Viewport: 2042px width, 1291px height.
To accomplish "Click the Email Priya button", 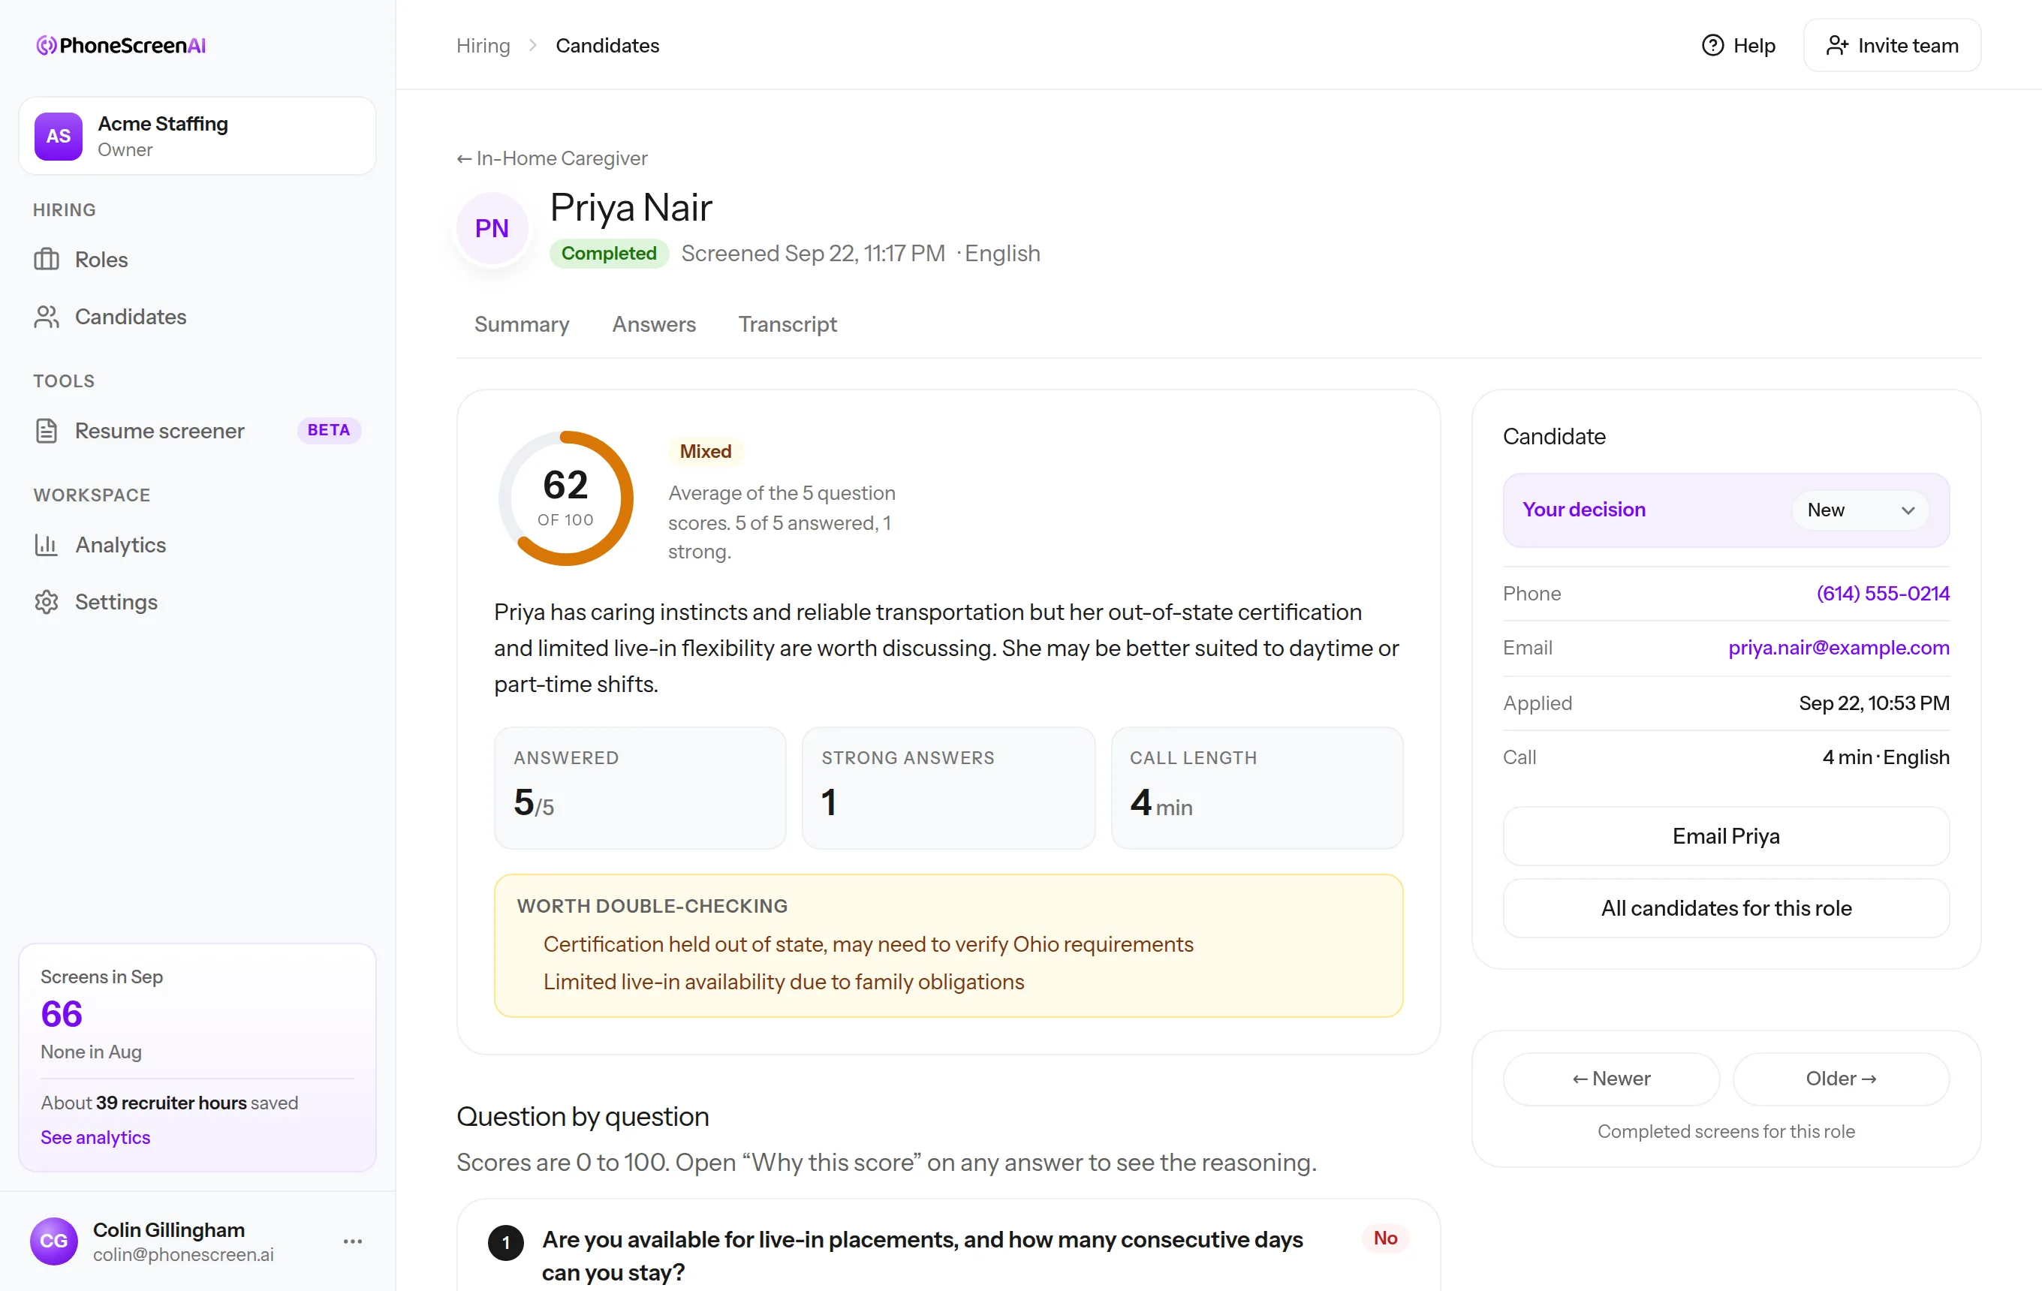I will (x=1726, y=836).
